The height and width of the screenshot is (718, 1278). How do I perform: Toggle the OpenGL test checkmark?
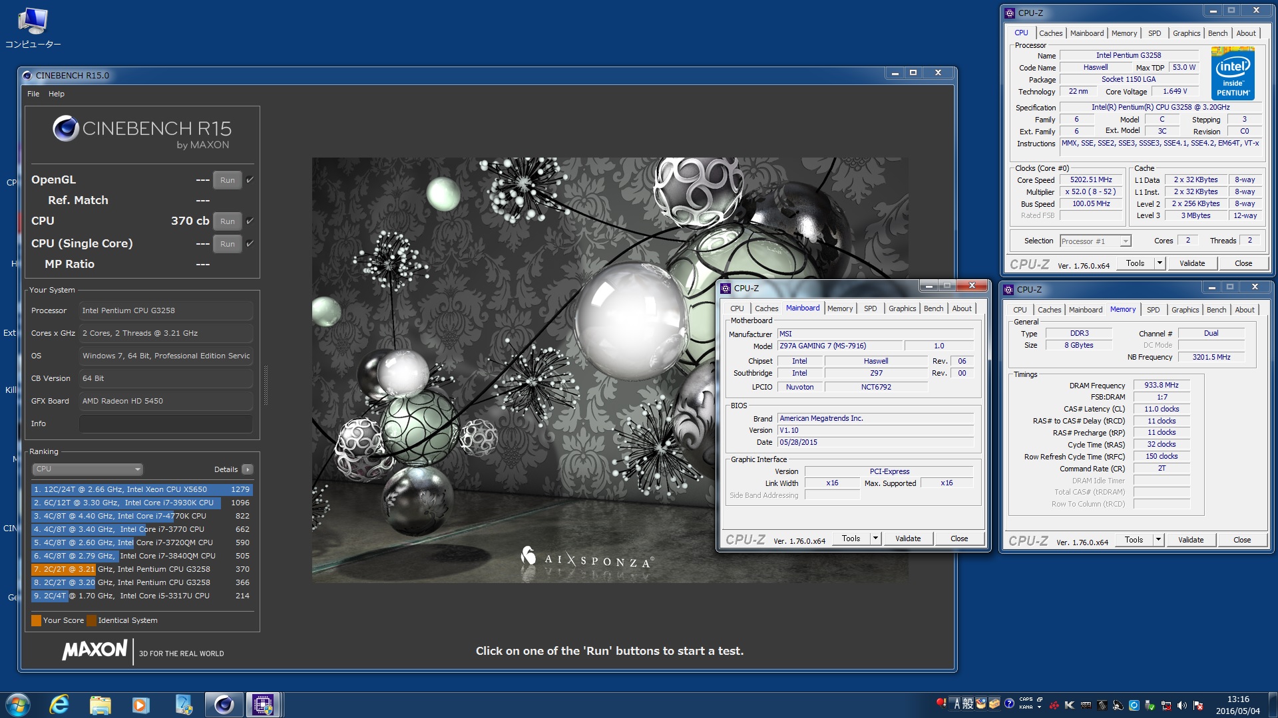tap(250, 179)
